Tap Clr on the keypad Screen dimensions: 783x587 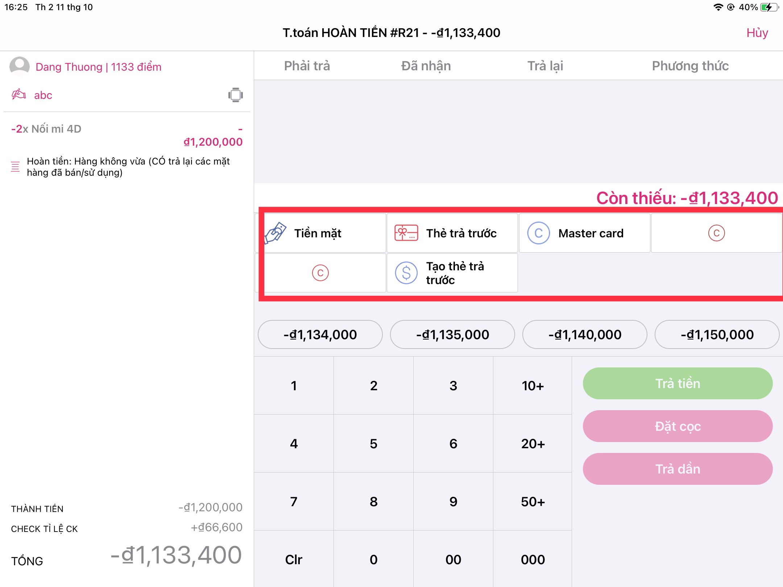tap(294, 559)
